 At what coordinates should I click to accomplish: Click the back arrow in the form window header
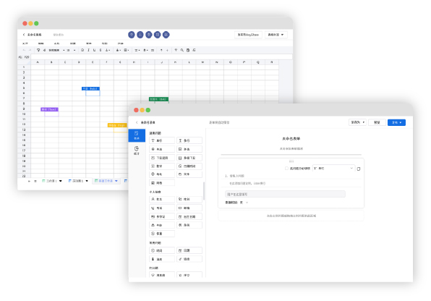click(137, 122)
